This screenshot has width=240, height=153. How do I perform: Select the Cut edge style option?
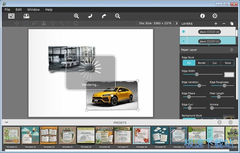click(x=214, y=63)
